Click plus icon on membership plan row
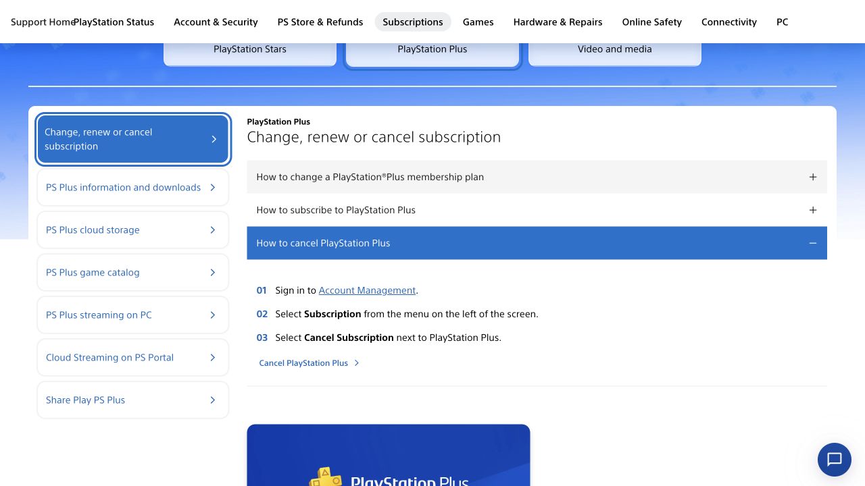The height and width of the screenshot is (486, 865). coord(813,177)
